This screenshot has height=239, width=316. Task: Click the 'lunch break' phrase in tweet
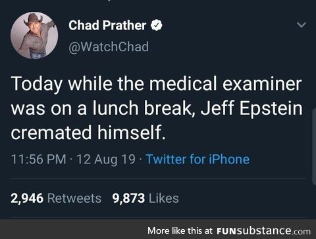(141, 108)
